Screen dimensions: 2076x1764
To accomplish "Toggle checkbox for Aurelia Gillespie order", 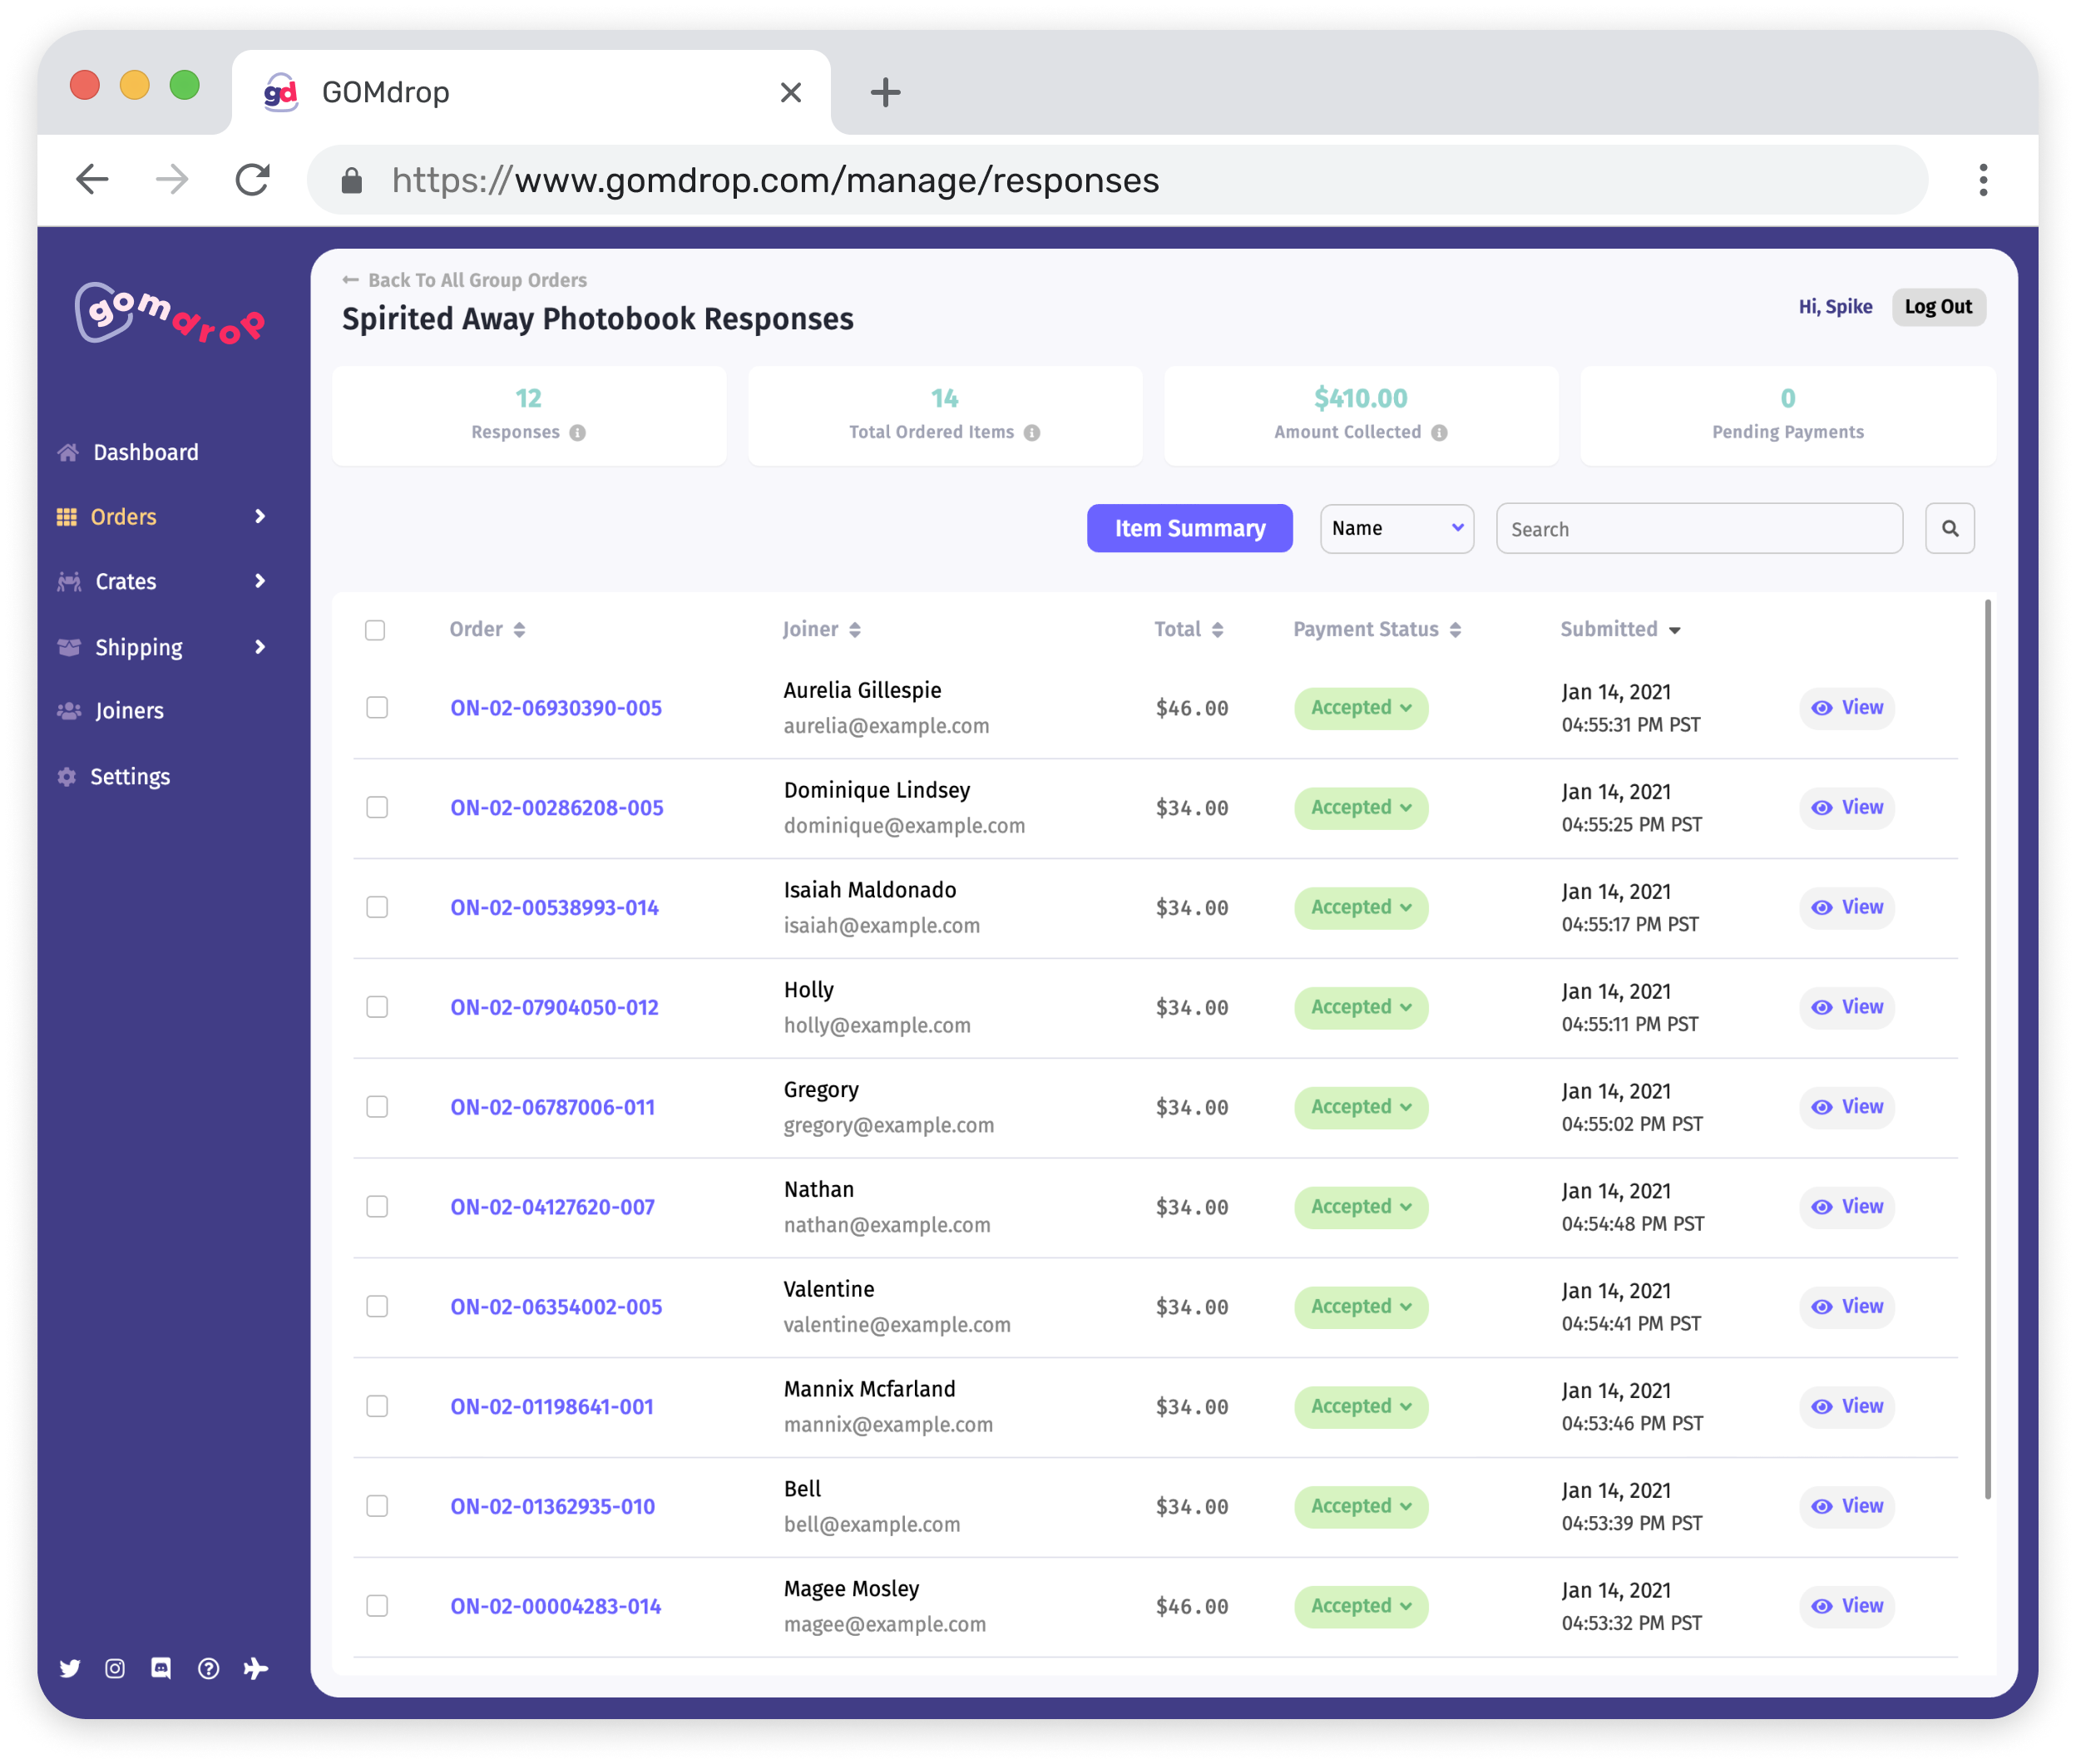I will 378,707.
